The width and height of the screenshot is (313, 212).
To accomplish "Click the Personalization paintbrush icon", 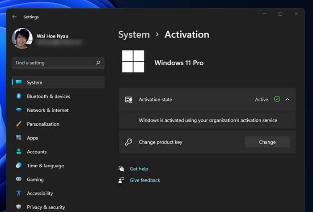I will point(19,124).
